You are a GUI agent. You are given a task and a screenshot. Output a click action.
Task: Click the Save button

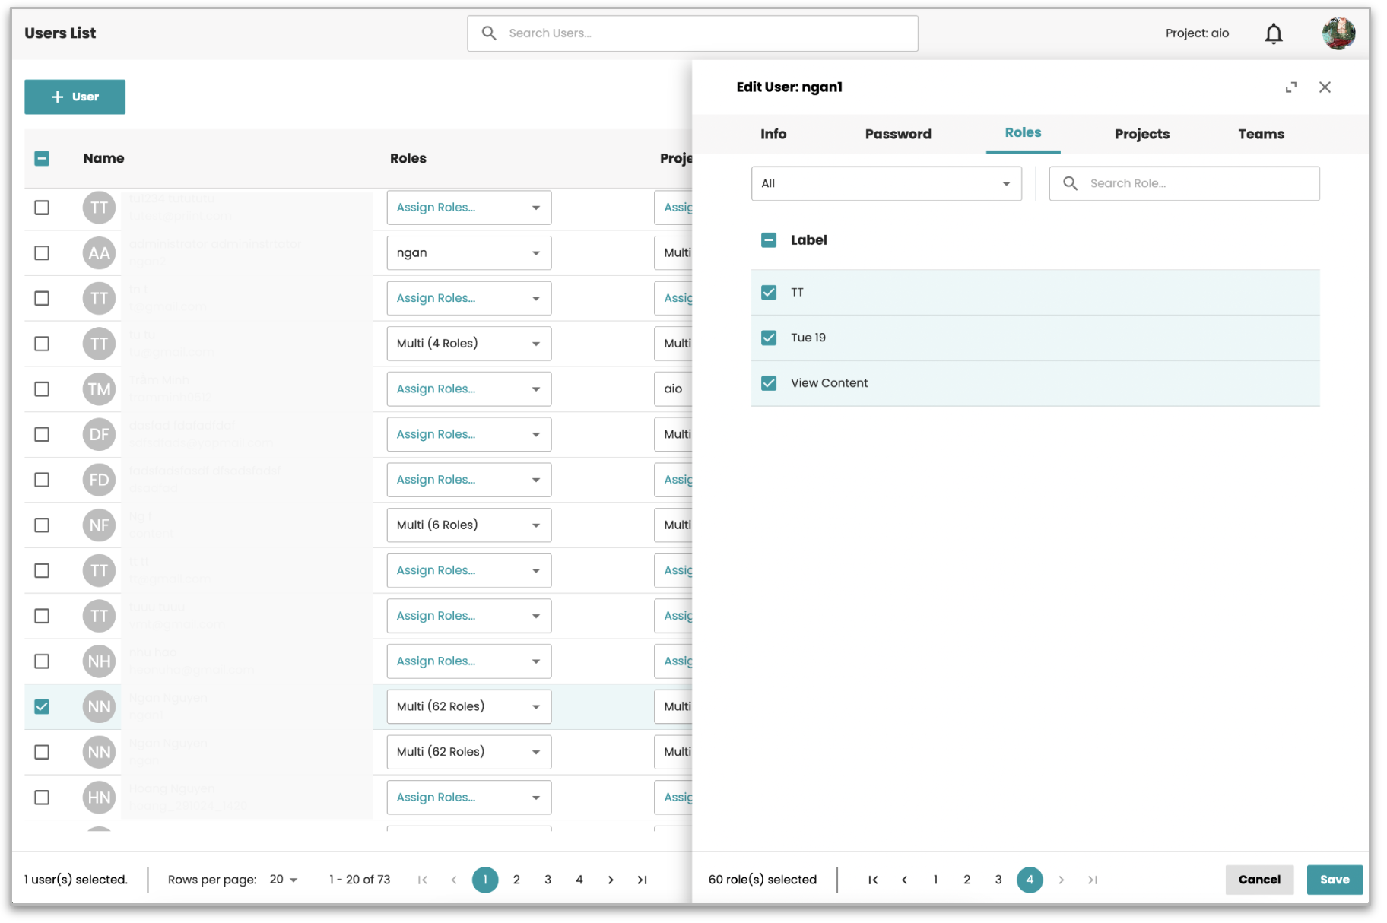coord(1334,880)
